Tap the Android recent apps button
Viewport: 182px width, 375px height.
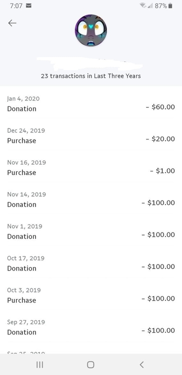[39, 364]
